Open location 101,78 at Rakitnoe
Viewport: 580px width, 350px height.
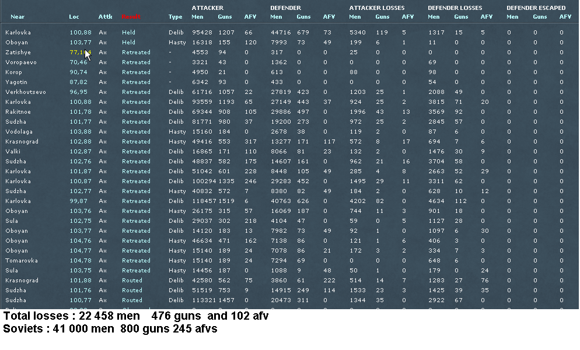click(x=81, y=112)
